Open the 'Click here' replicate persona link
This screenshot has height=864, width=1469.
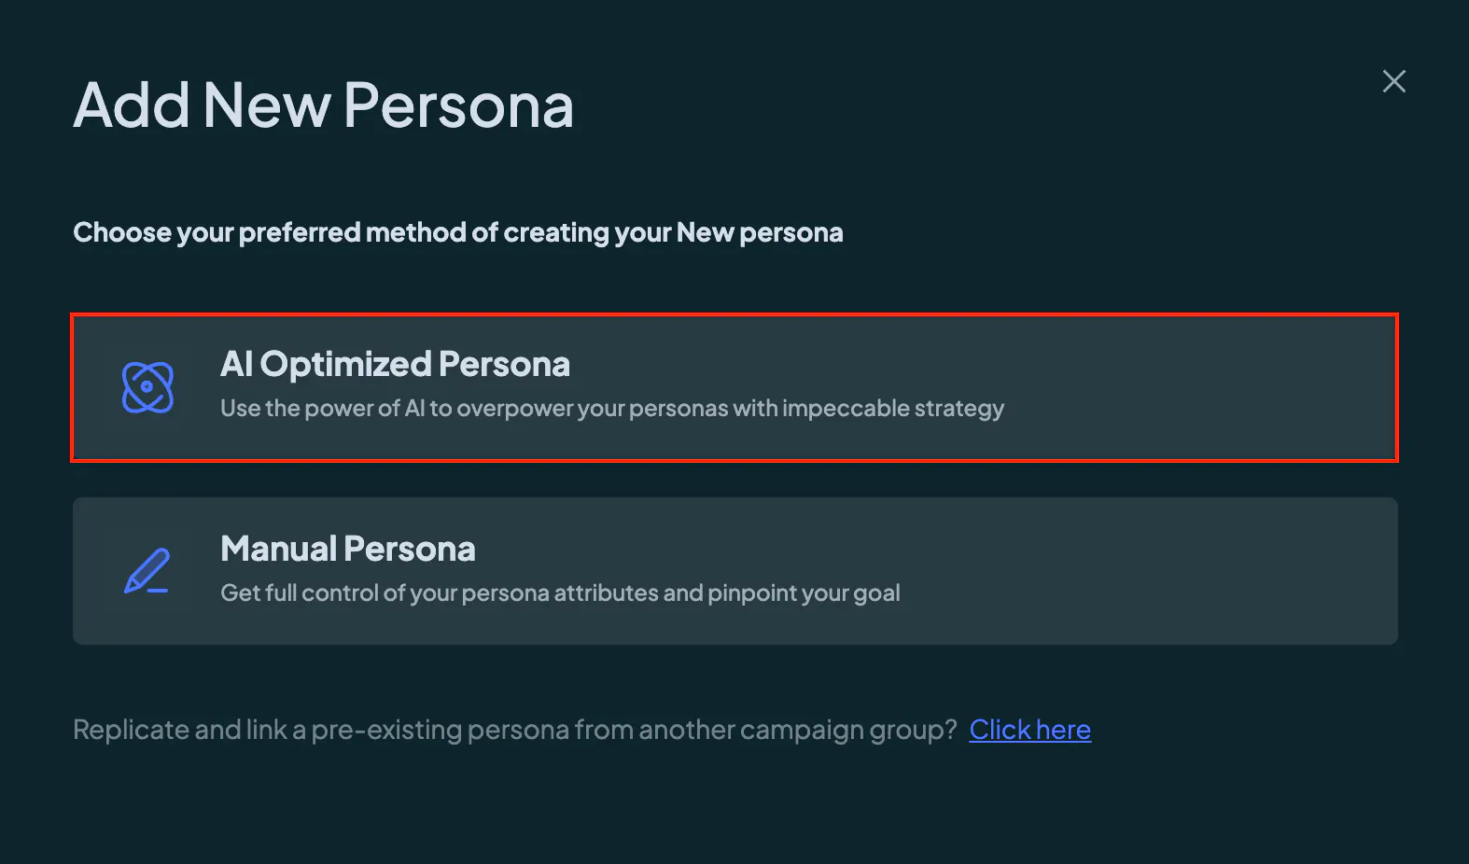[1029, 730]
